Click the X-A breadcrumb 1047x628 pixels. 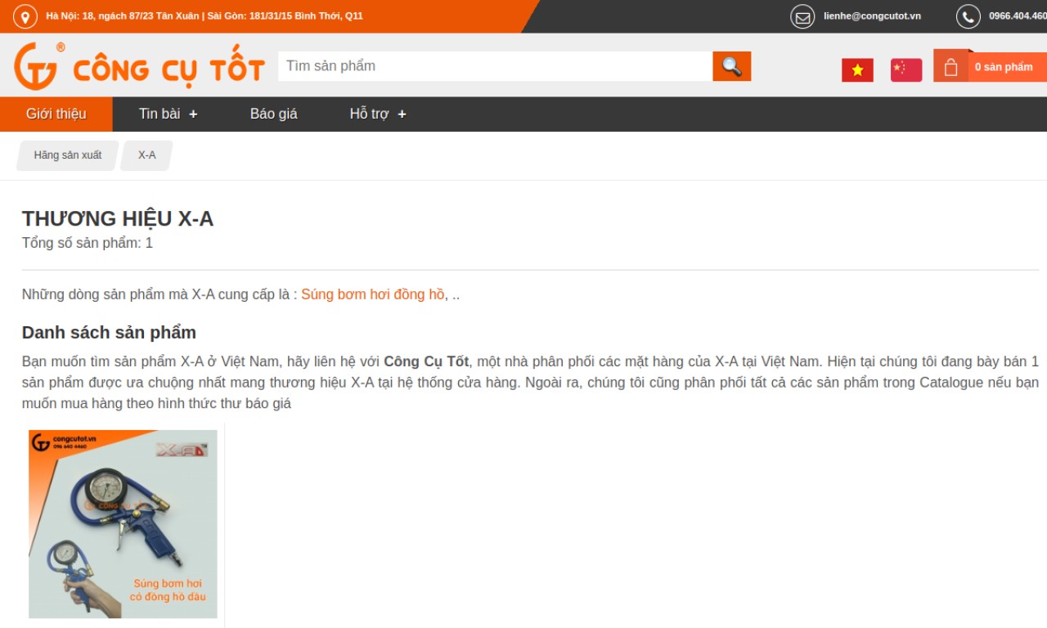pos(146,155)
